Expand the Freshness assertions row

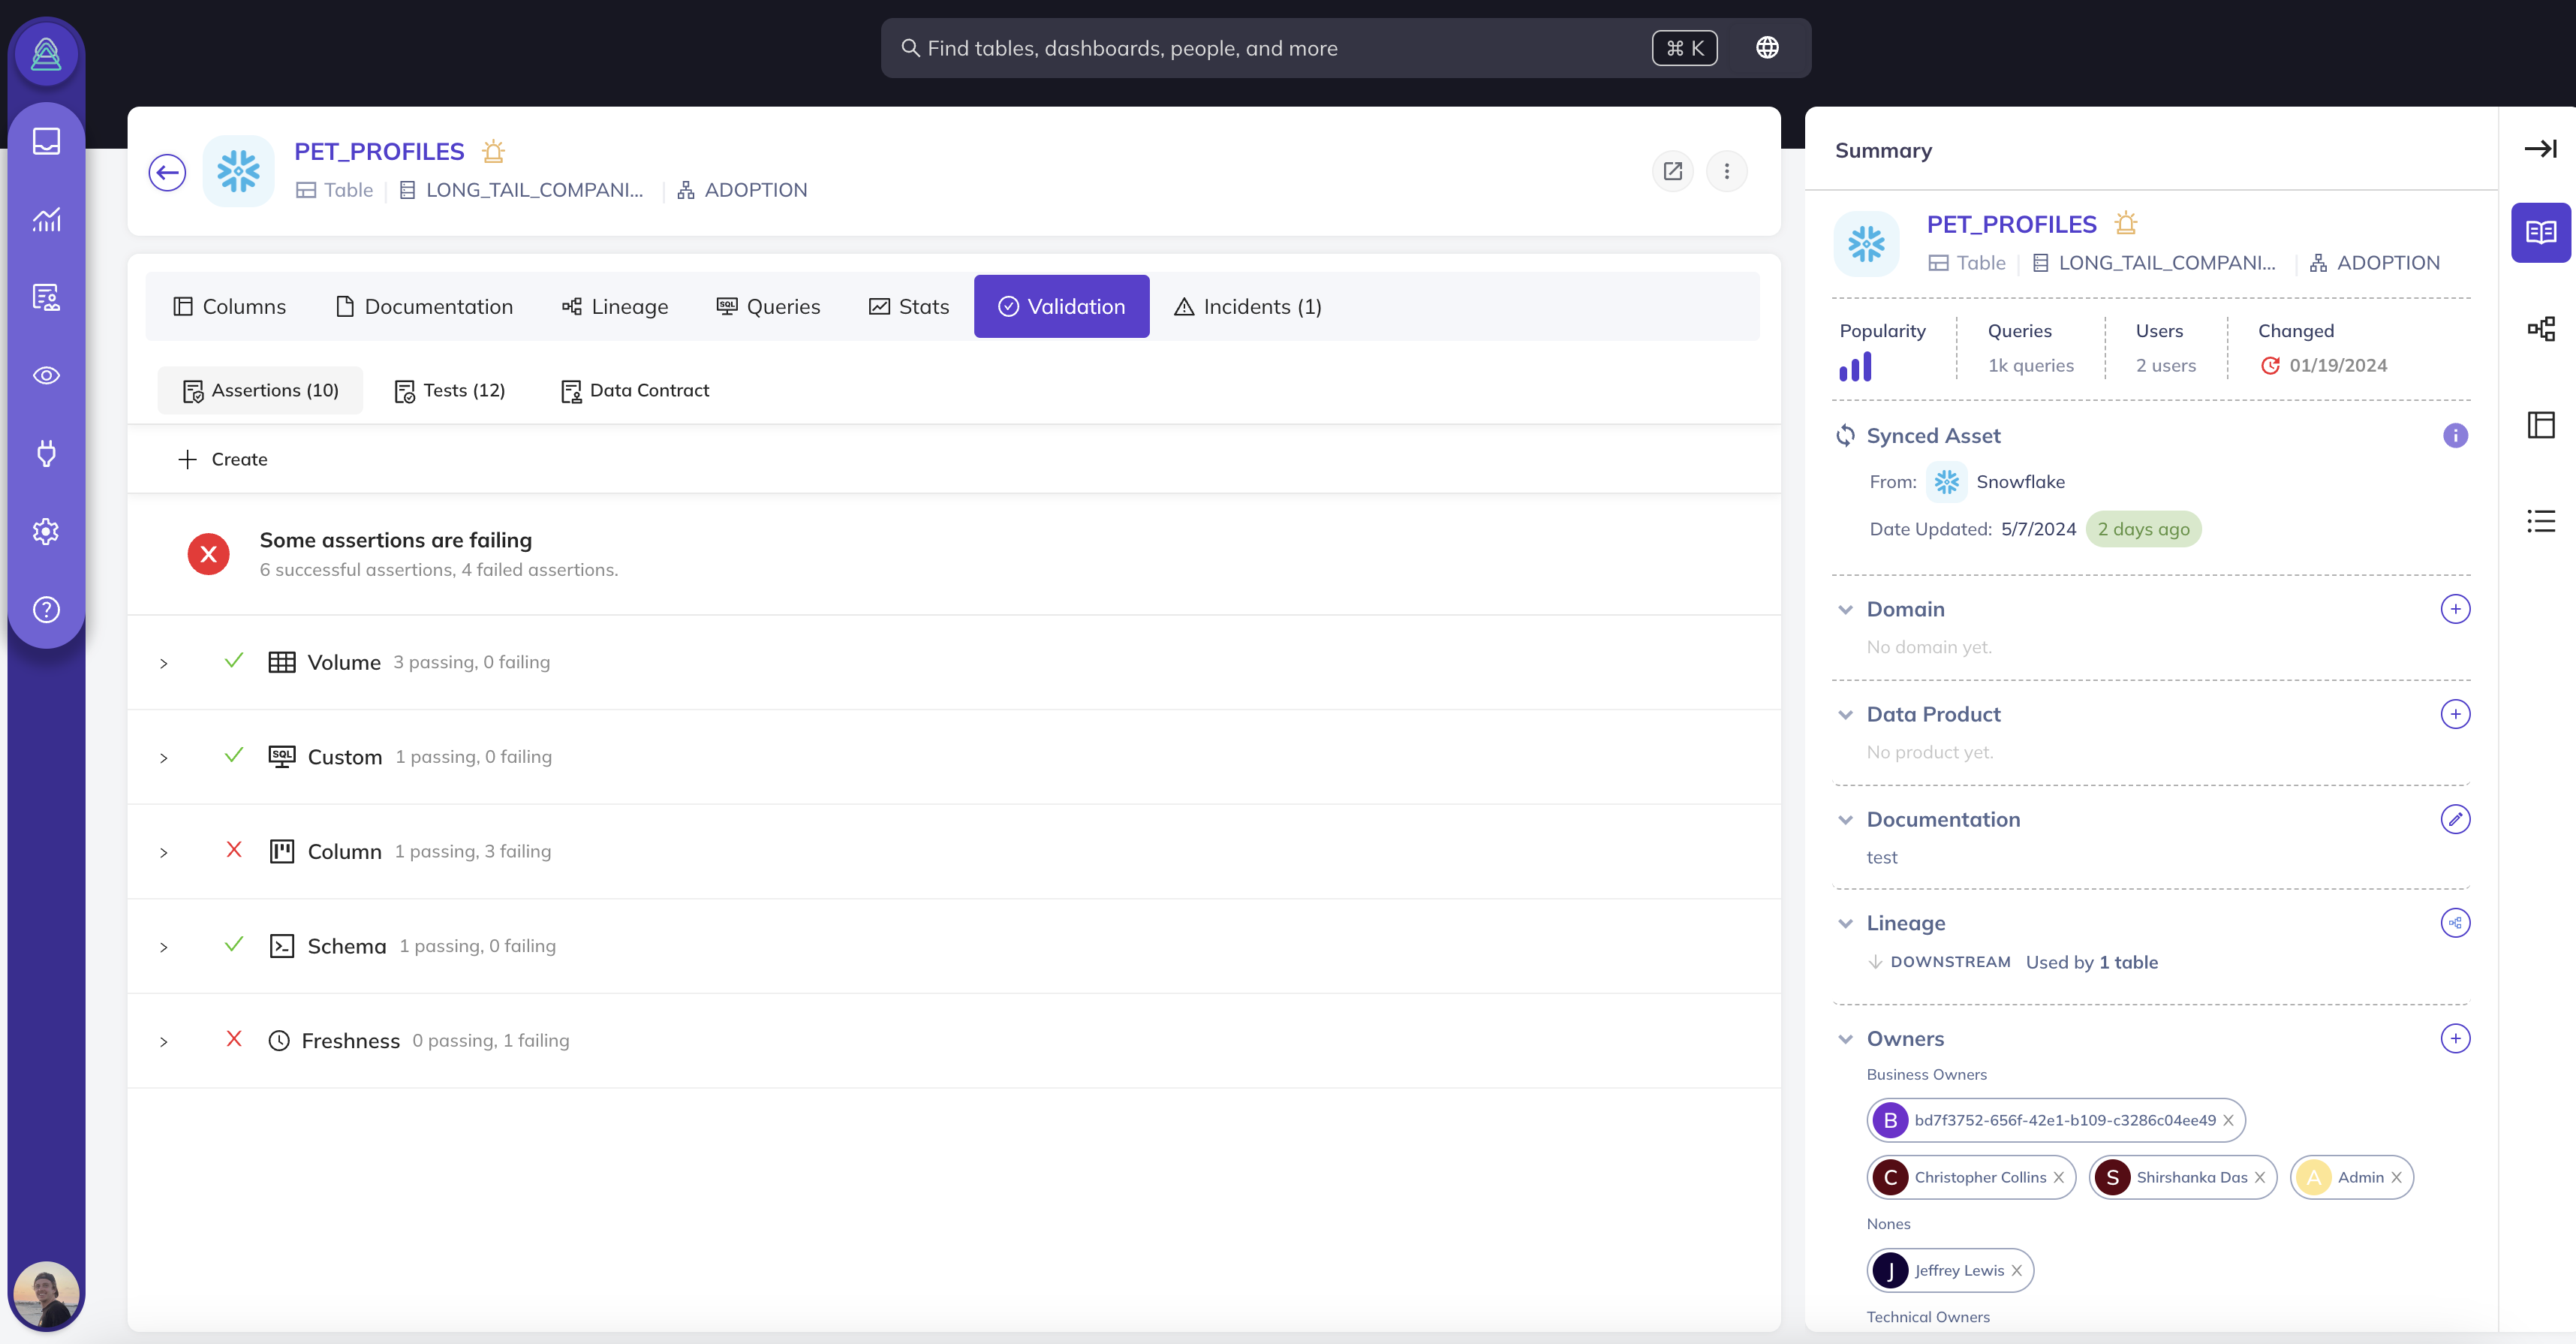pos(164,1041)
